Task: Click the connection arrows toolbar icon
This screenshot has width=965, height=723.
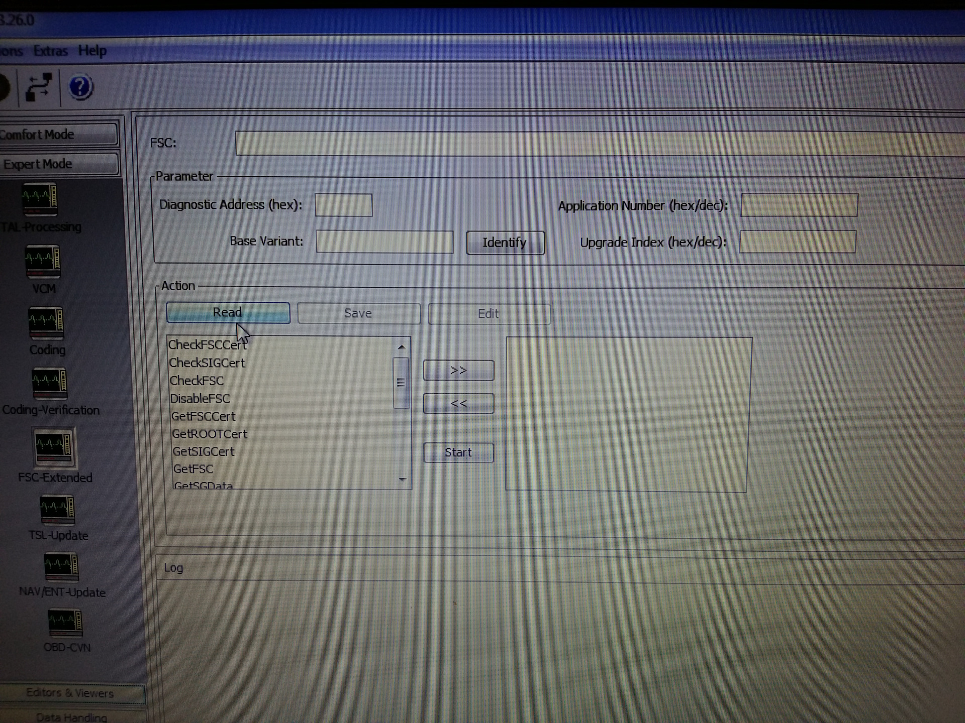Action: (39, 87)
